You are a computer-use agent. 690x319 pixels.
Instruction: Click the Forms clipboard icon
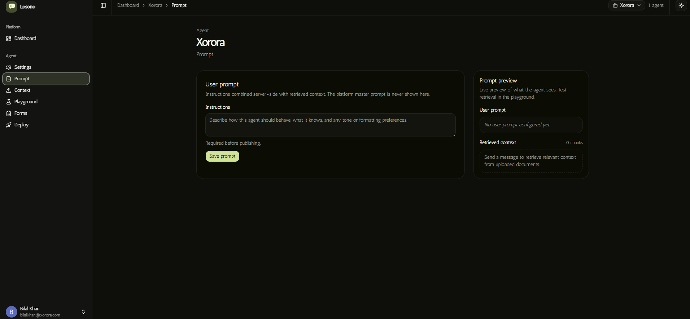(9, 113)
